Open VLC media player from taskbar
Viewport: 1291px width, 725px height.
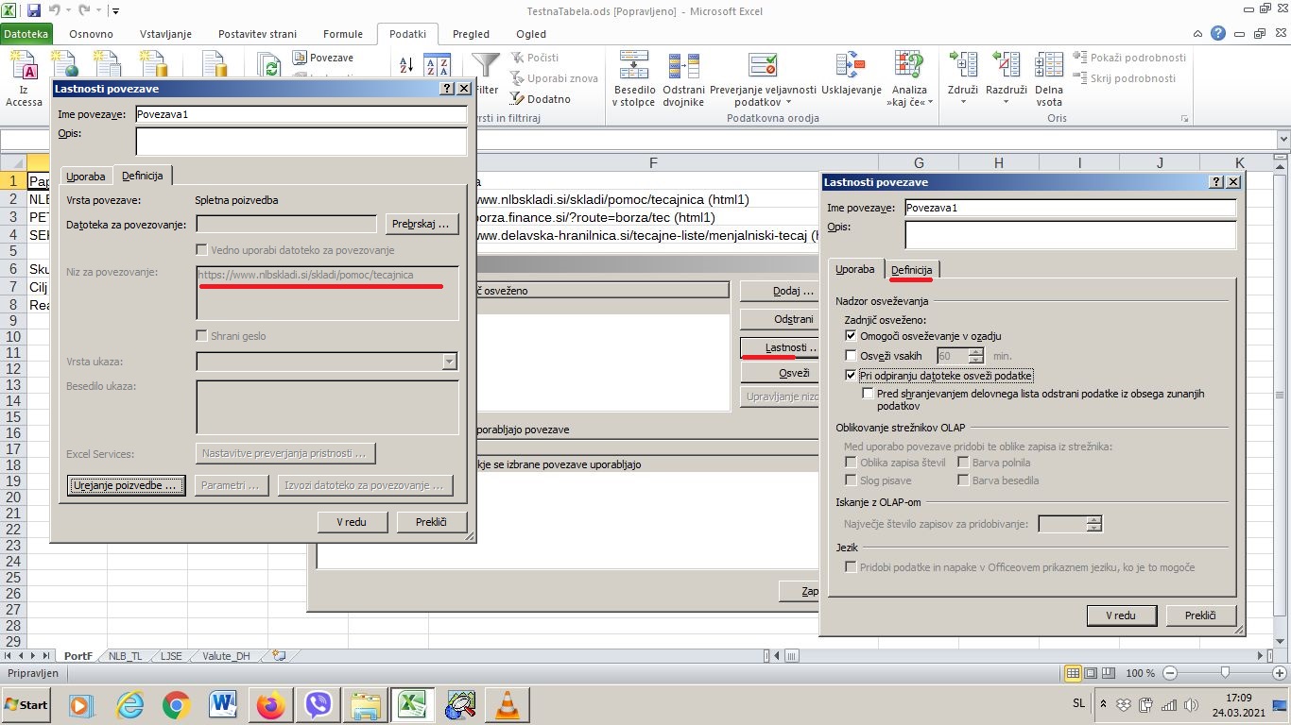(x=507, y=704)
